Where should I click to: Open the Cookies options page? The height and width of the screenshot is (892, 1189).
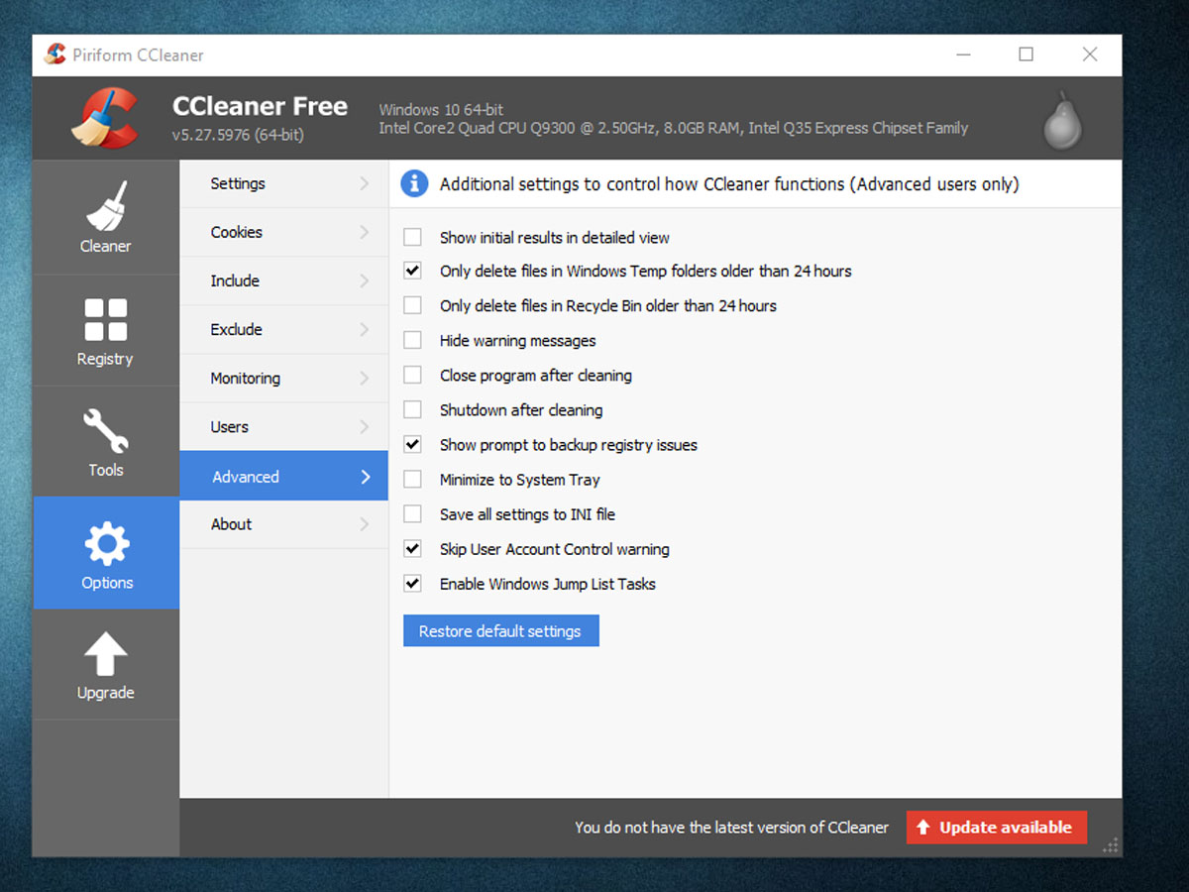tap(283, 232)
